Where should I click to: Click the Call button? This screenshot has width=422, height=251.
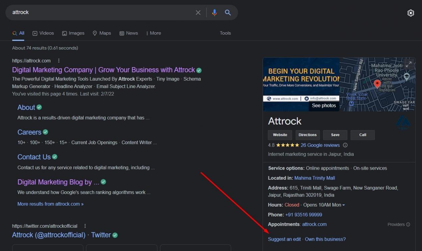(363, 135)
